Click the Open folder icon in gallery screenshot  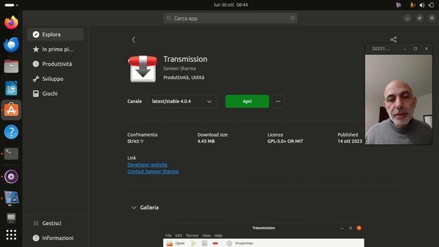pyautogui.click(x=169, y=244)
